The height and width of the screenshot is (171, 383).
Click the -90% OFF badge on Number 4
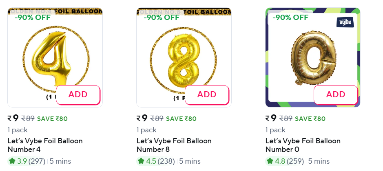[x=33, y=17]
